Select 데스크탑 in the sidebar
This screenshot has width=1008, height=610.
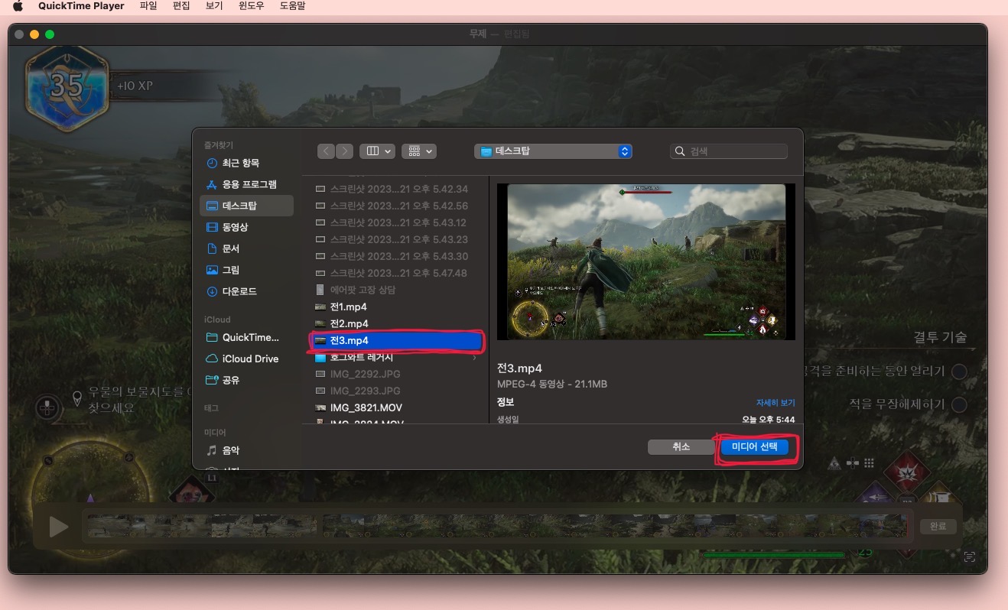pos(246,206)
